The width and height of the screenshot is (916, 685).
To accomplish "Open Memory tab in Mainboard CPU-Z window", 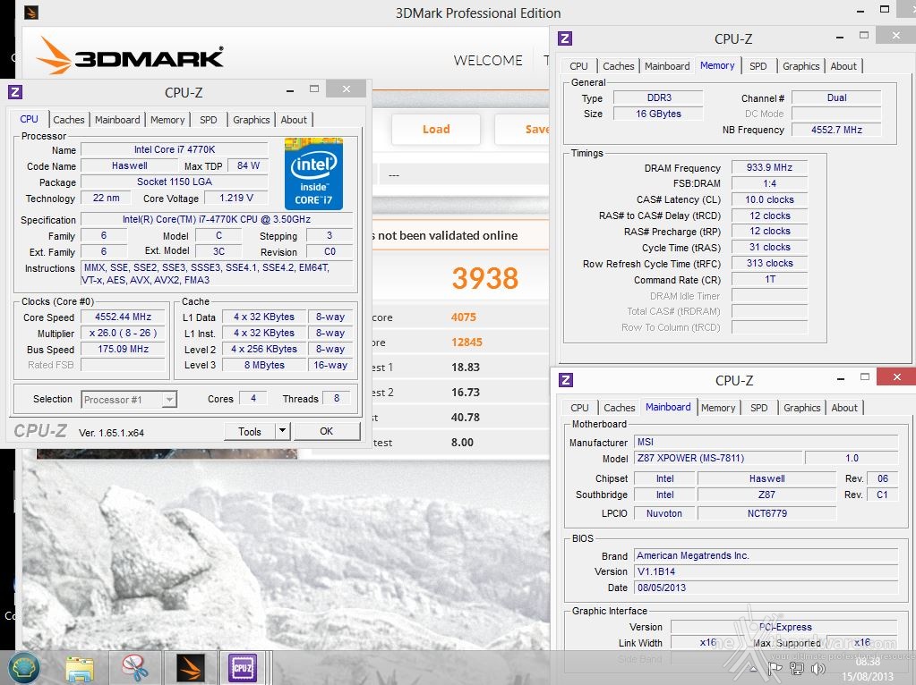I will coord(718,408).
